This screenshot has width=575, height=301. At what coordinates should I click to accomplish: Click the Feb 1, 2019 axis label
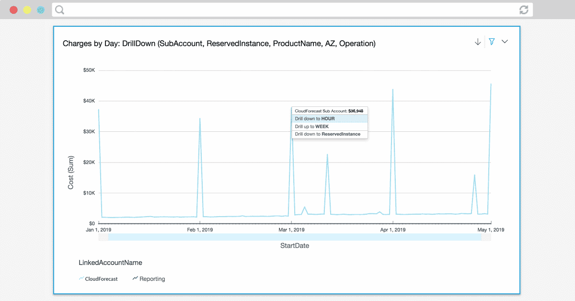(200, 230)
